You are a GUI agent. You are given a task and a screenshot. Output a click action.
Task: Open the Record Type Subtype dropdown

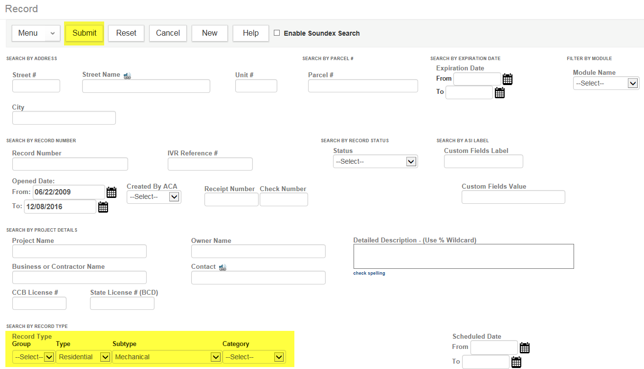[167, 357]
